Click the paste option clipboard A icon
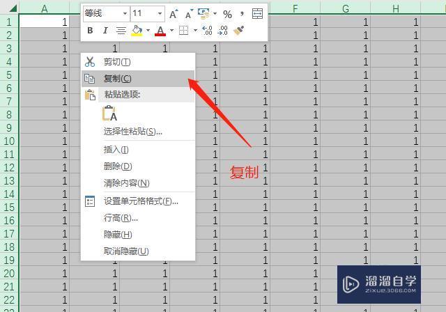This screenshot has width=446, height=312. click(x=110, y=113)
